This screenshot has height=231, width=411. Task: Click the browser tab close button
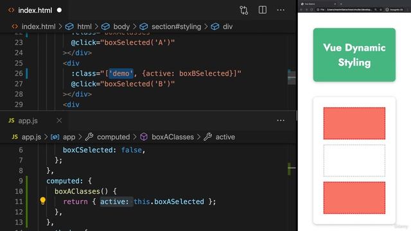coord(335,4)
